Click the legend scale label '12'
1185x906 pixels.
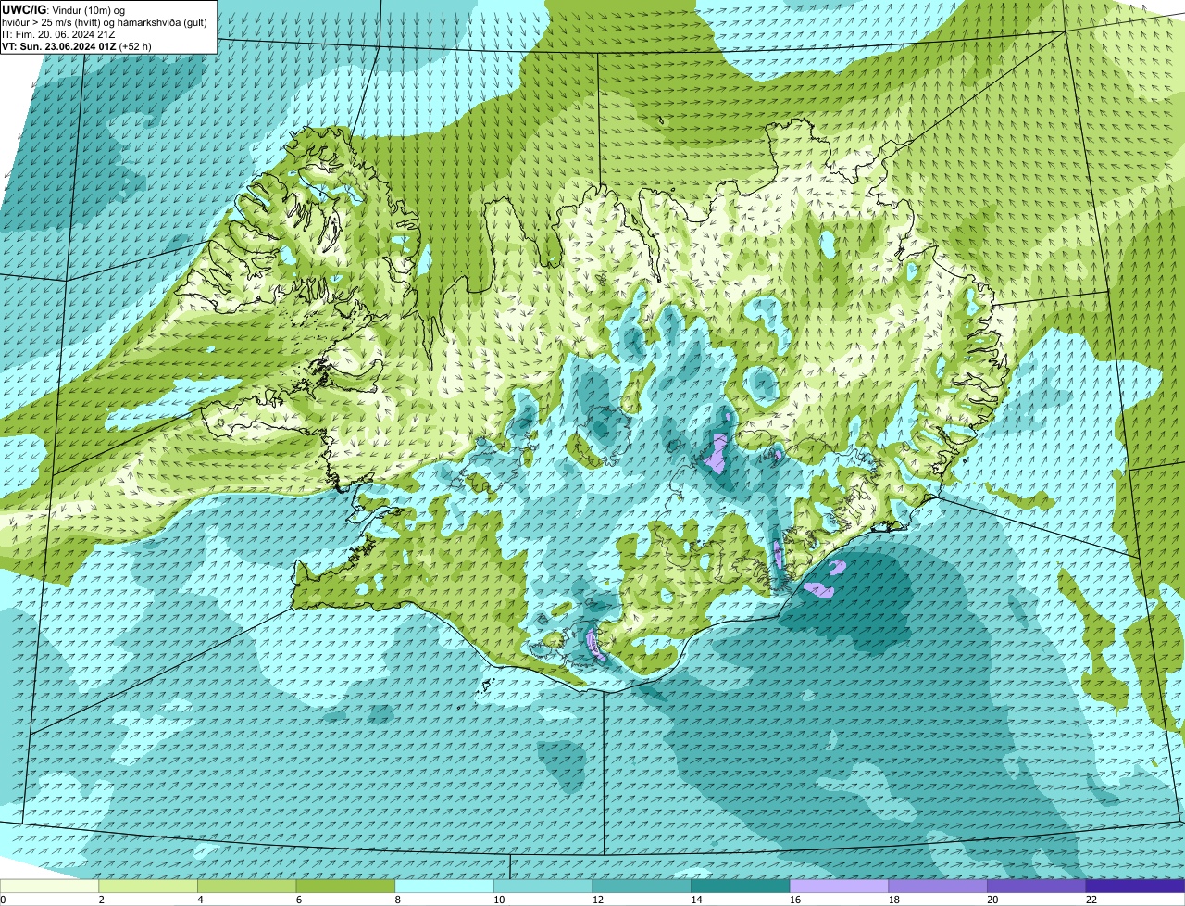(x=598, y=900)
